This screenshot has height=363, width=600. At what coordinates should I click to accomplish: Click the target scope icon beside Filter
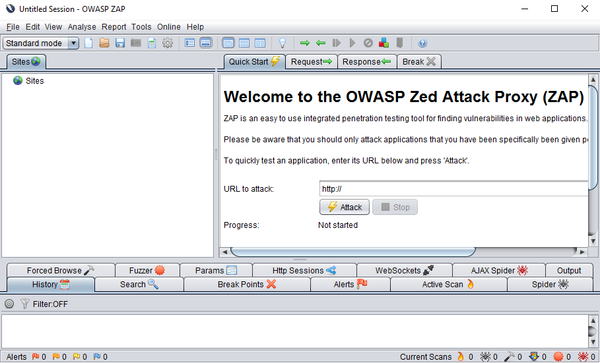click(x=9, y=304)
